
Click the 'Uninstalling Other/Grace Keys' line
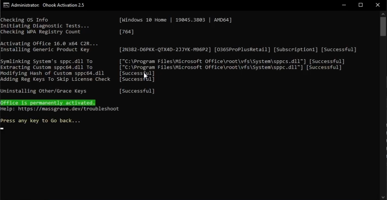43,91
